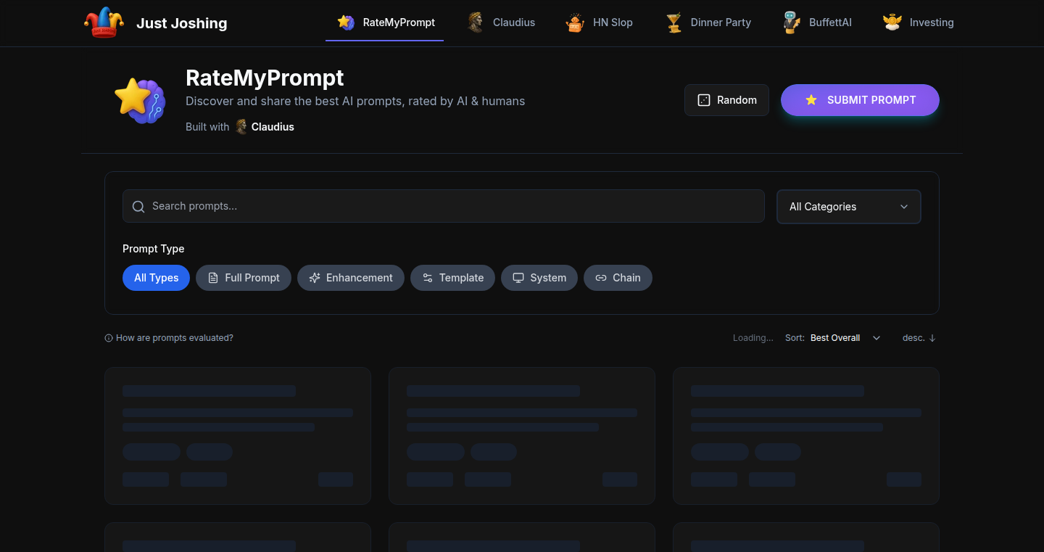
Task: Click the Random button
Action: [x=726, y=100]
